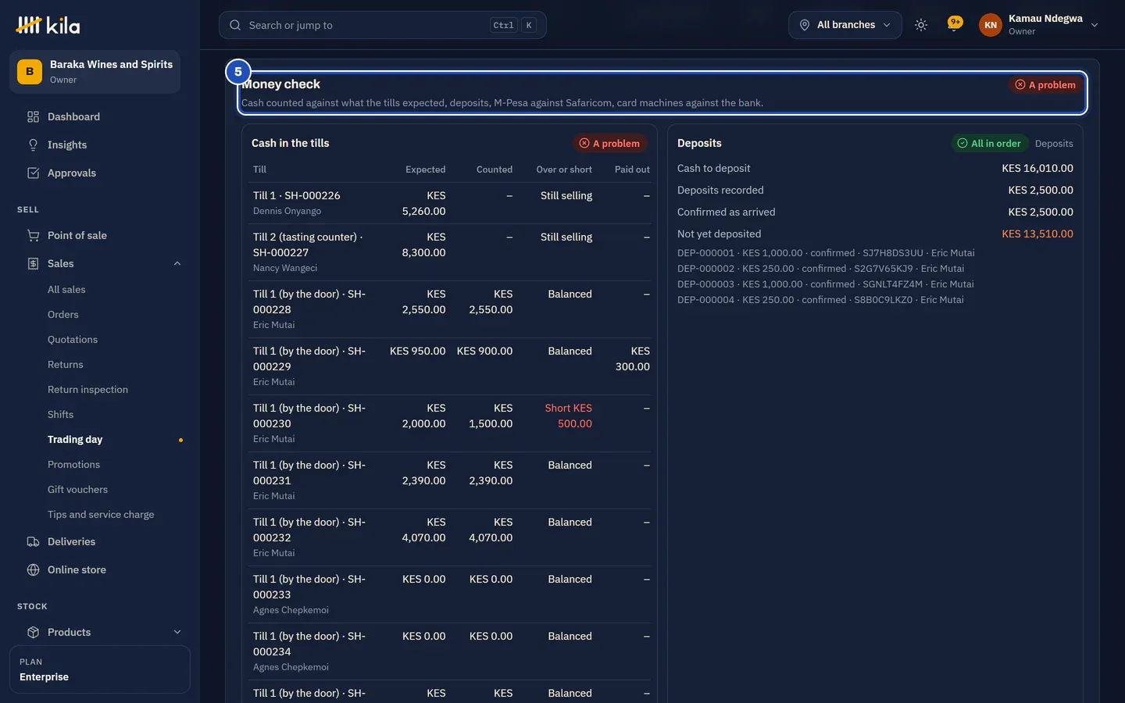Image resolution: width=1125 pixels, height=703 pixels.
Task: Click the Returns sidebar link
Action: click(x=65, y=365)
